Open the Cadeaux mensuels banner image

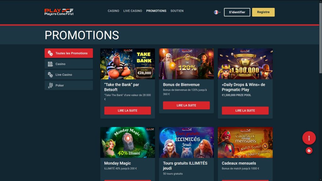point(245,142)
